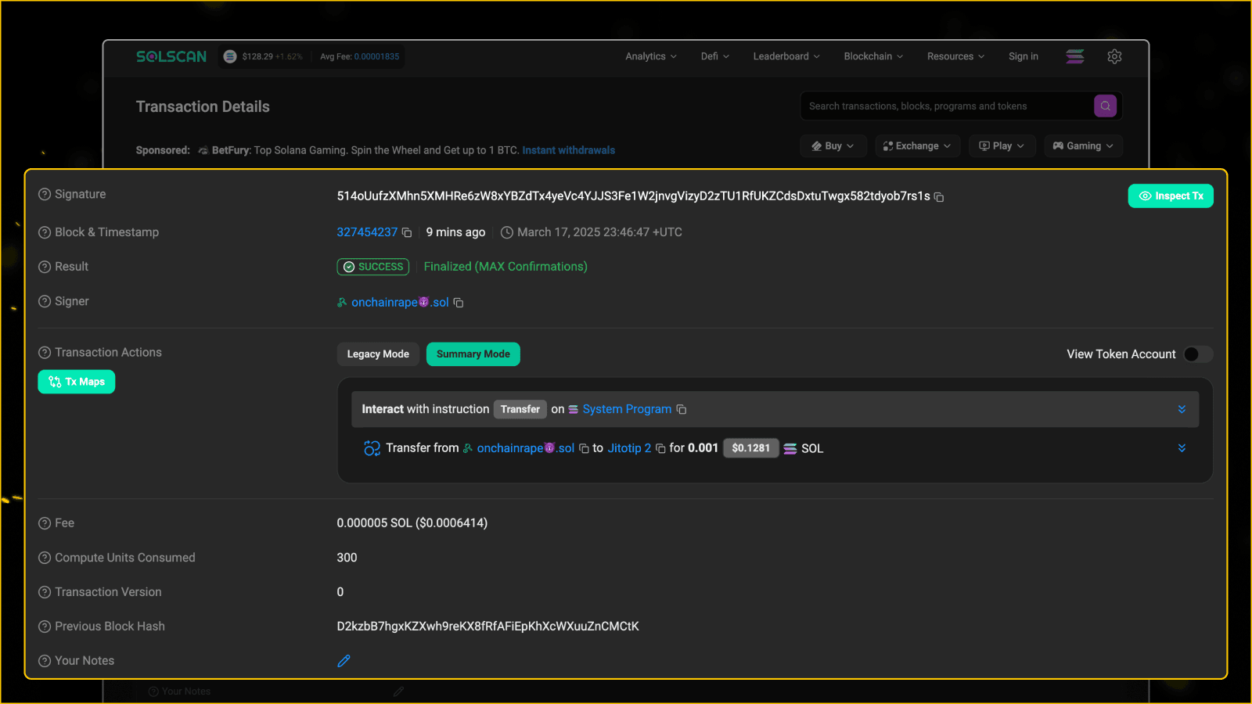Show help for Block & Timestamp field
This screenshot has height=704, width=1252.
pyautogui.click(x=45, y=232)
